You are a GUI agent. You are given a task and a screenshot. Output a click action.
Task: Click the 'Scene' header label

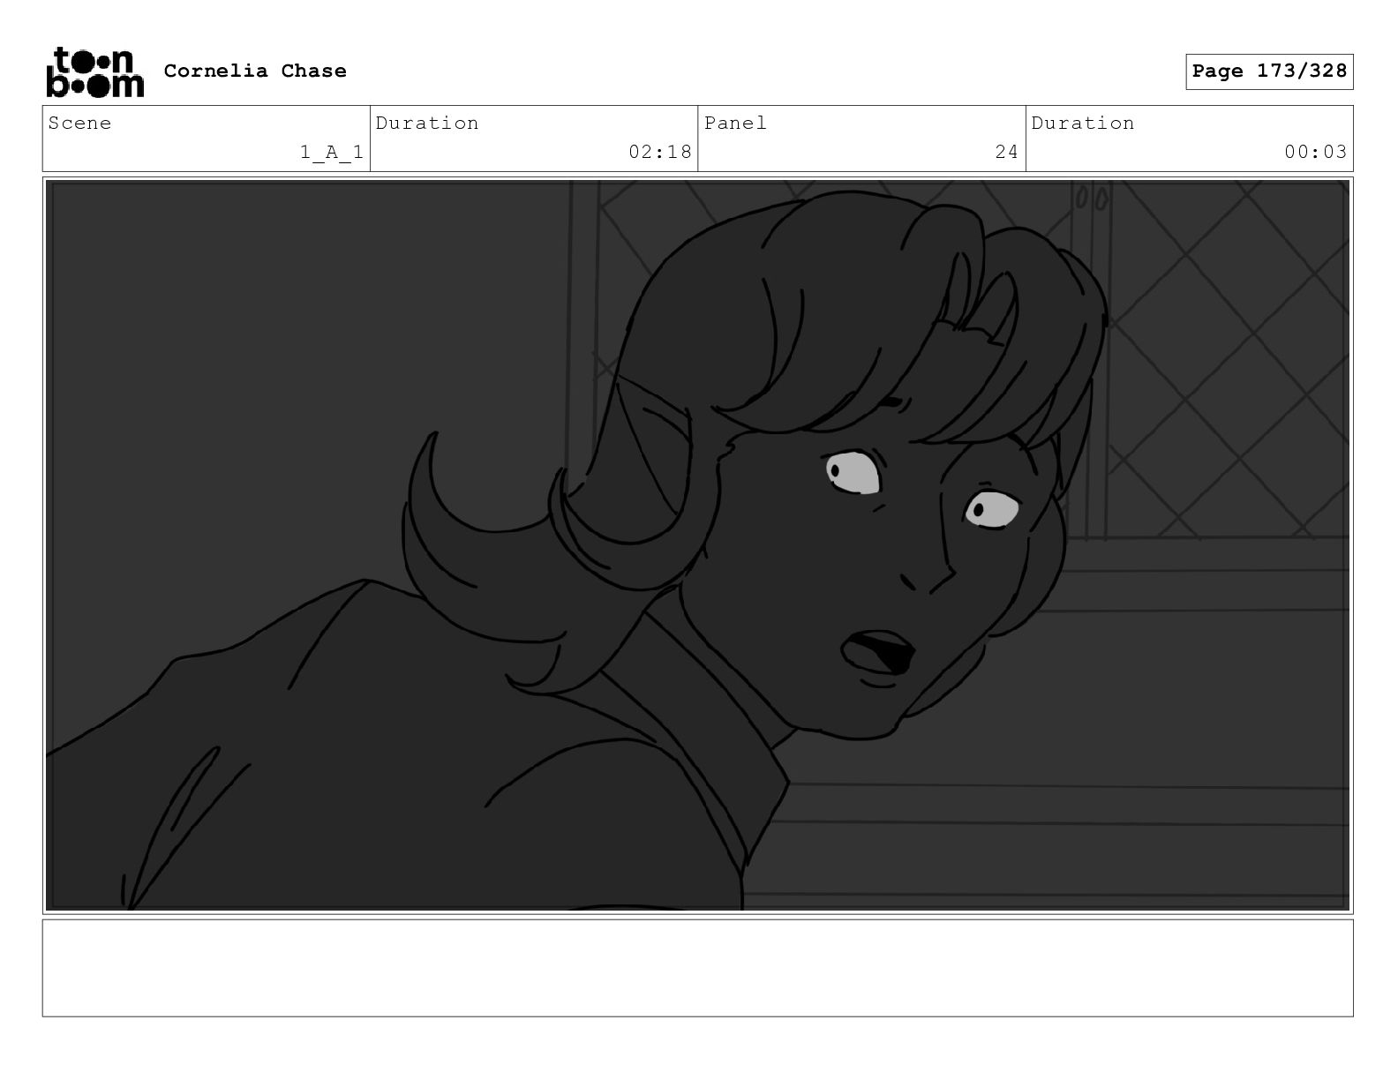[80, 123]
